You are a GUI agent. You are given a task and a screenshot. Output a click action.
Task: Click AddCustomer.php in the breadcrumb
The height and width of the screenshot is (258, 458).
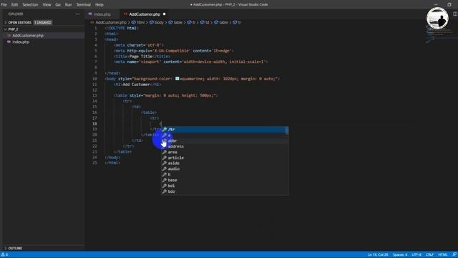tap(111, 22)
